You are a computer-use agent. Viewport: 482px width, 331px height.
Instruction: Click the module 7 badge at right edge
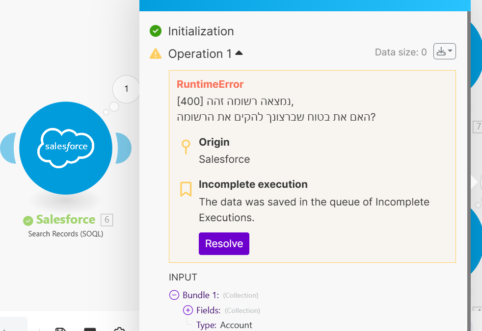click(x=478, y=127)
